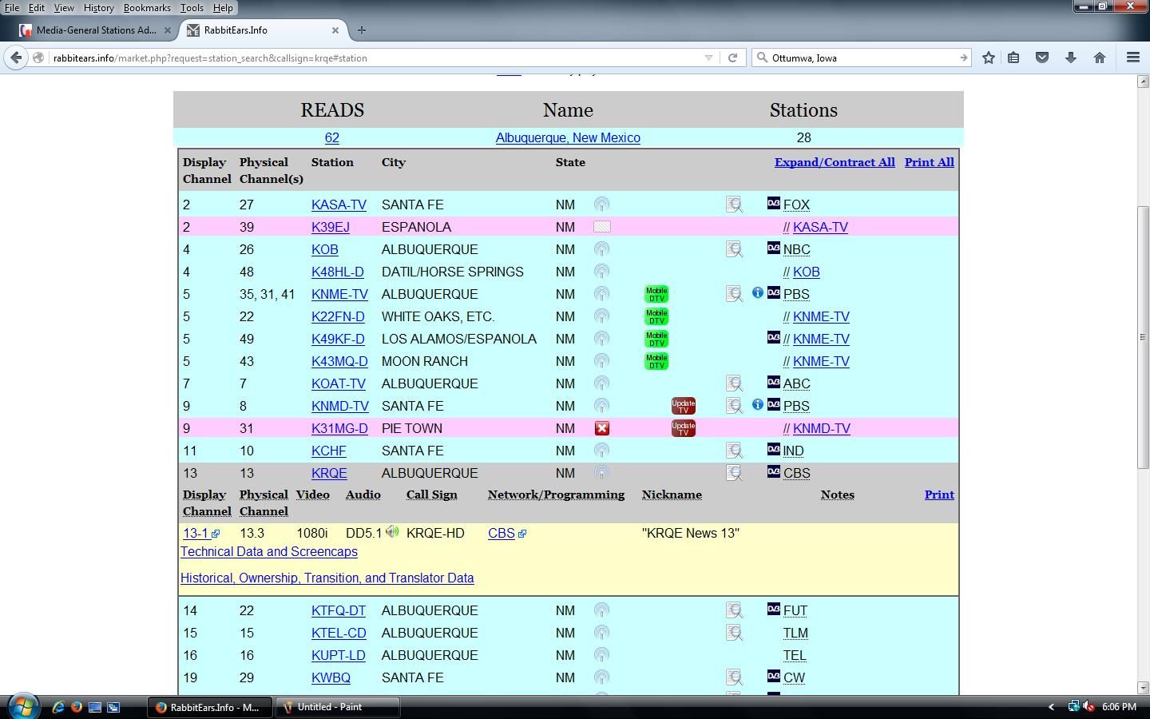Click the blue info icon for KNME-TV
Image resolution: width=1150 pixels, height=719 pixels.
pos(757,292)
